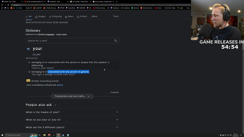Switch to the Images results tab
The height and width of the screenshot is (137, 244).
[40, 16]
